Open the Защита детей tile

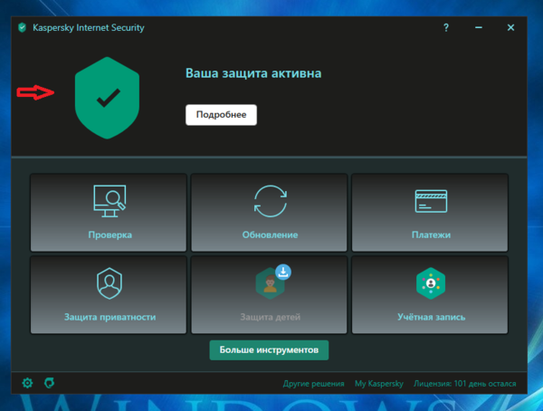pos(269,295)
